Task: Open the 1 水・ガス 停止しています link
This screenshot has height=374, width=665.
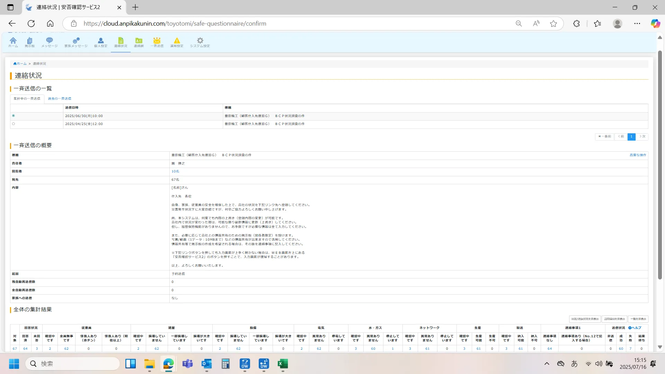Action: pos(392,349)
